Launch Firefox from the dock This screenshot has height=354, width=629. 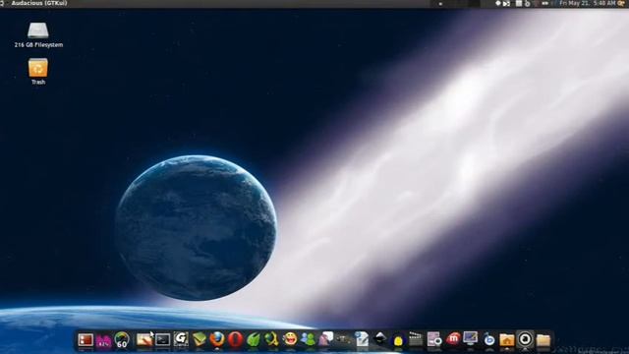217,339
